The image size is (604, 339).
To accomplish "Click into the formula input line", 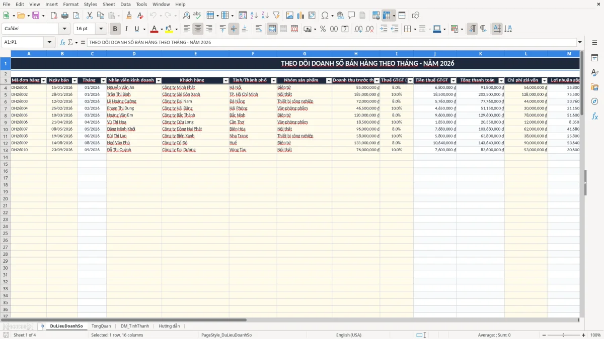I will pyautogui.click(x=332, y=42).
